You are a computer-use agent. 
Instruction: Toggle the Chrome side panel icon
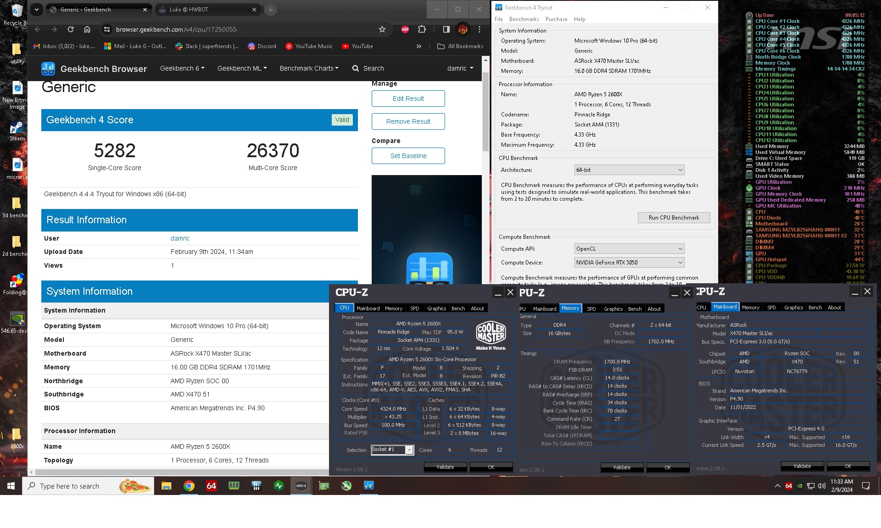pyautogui.click(x=446, y=29)
